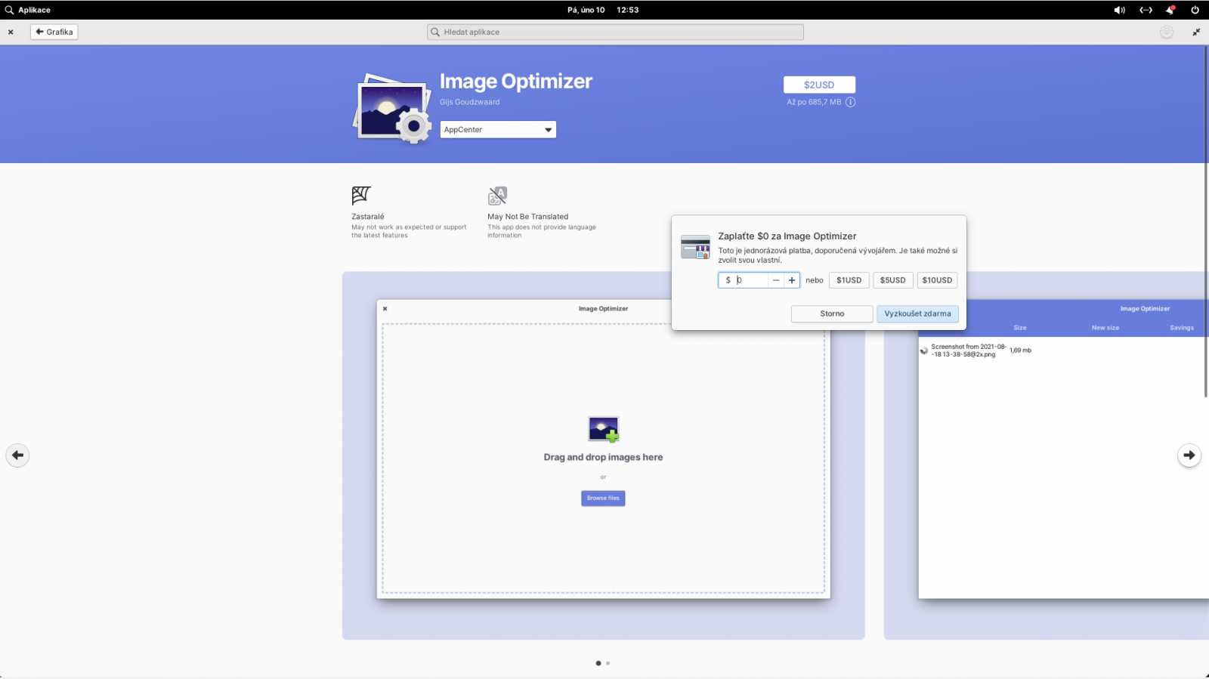
Task: Click the vertical scrollbar on right
Action: coord(1206,223)
